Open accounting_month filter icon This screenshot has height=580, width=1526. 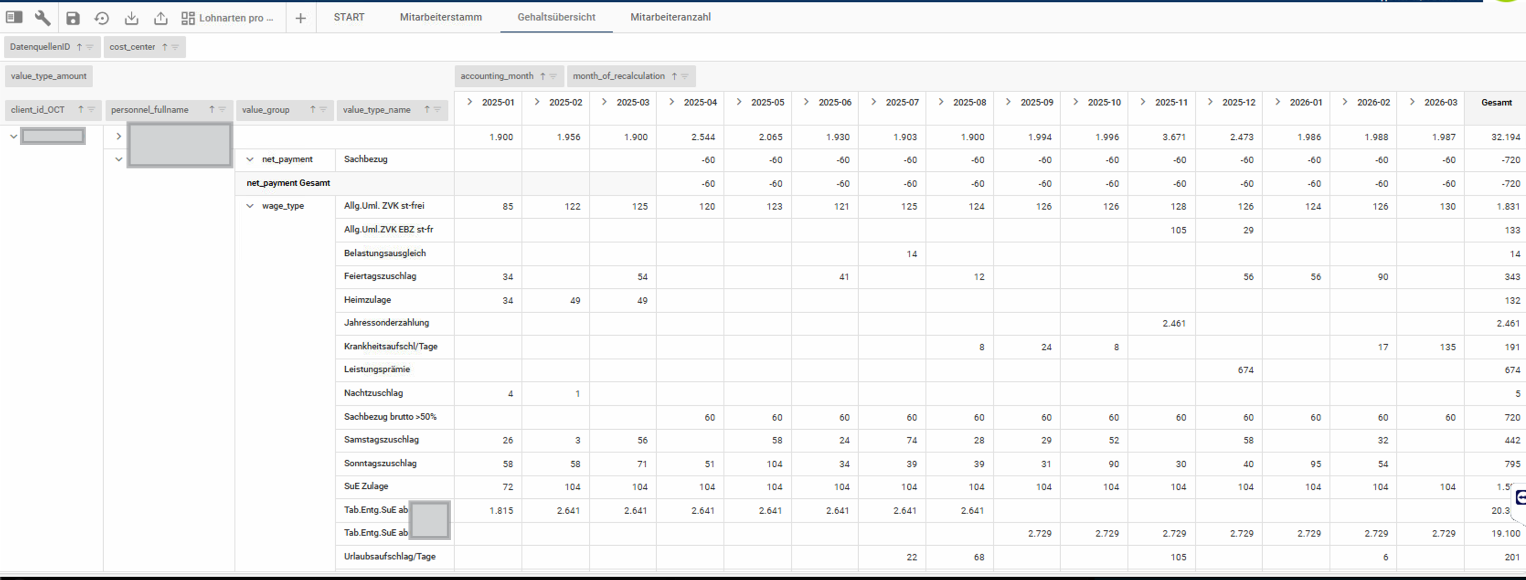click(x=553, y=76)
